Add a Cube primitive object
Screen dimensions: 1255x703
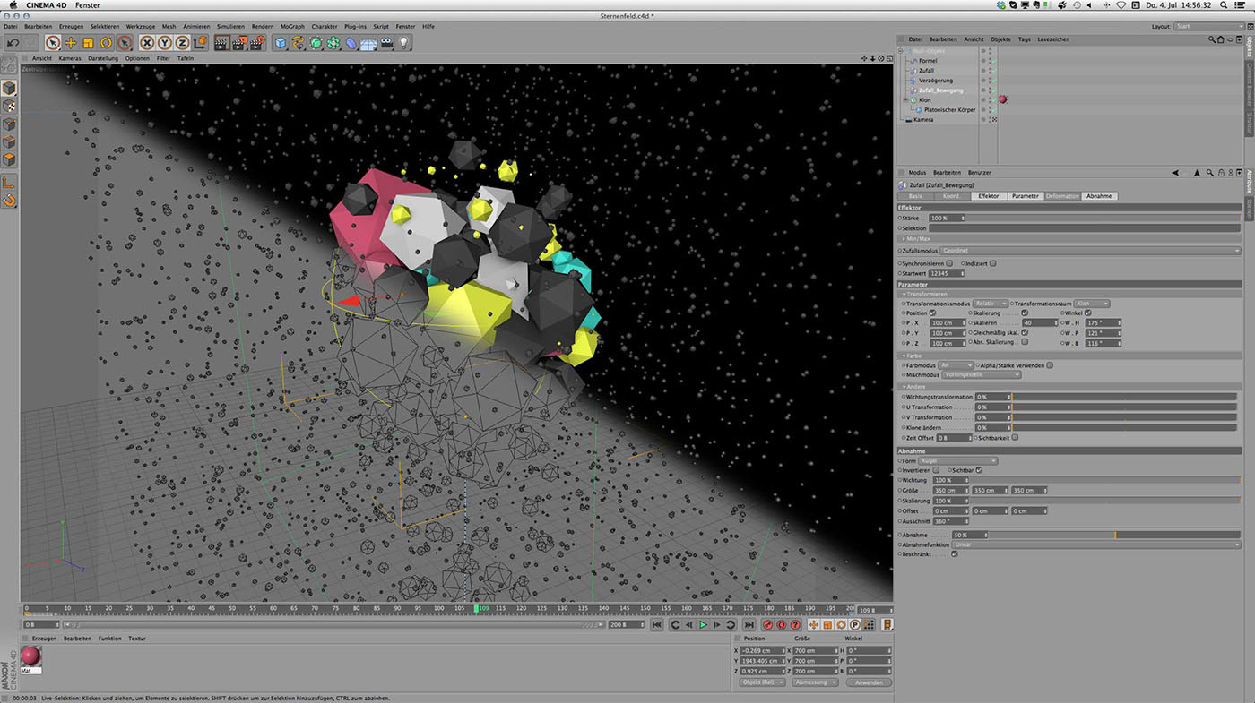click(281, 42)
